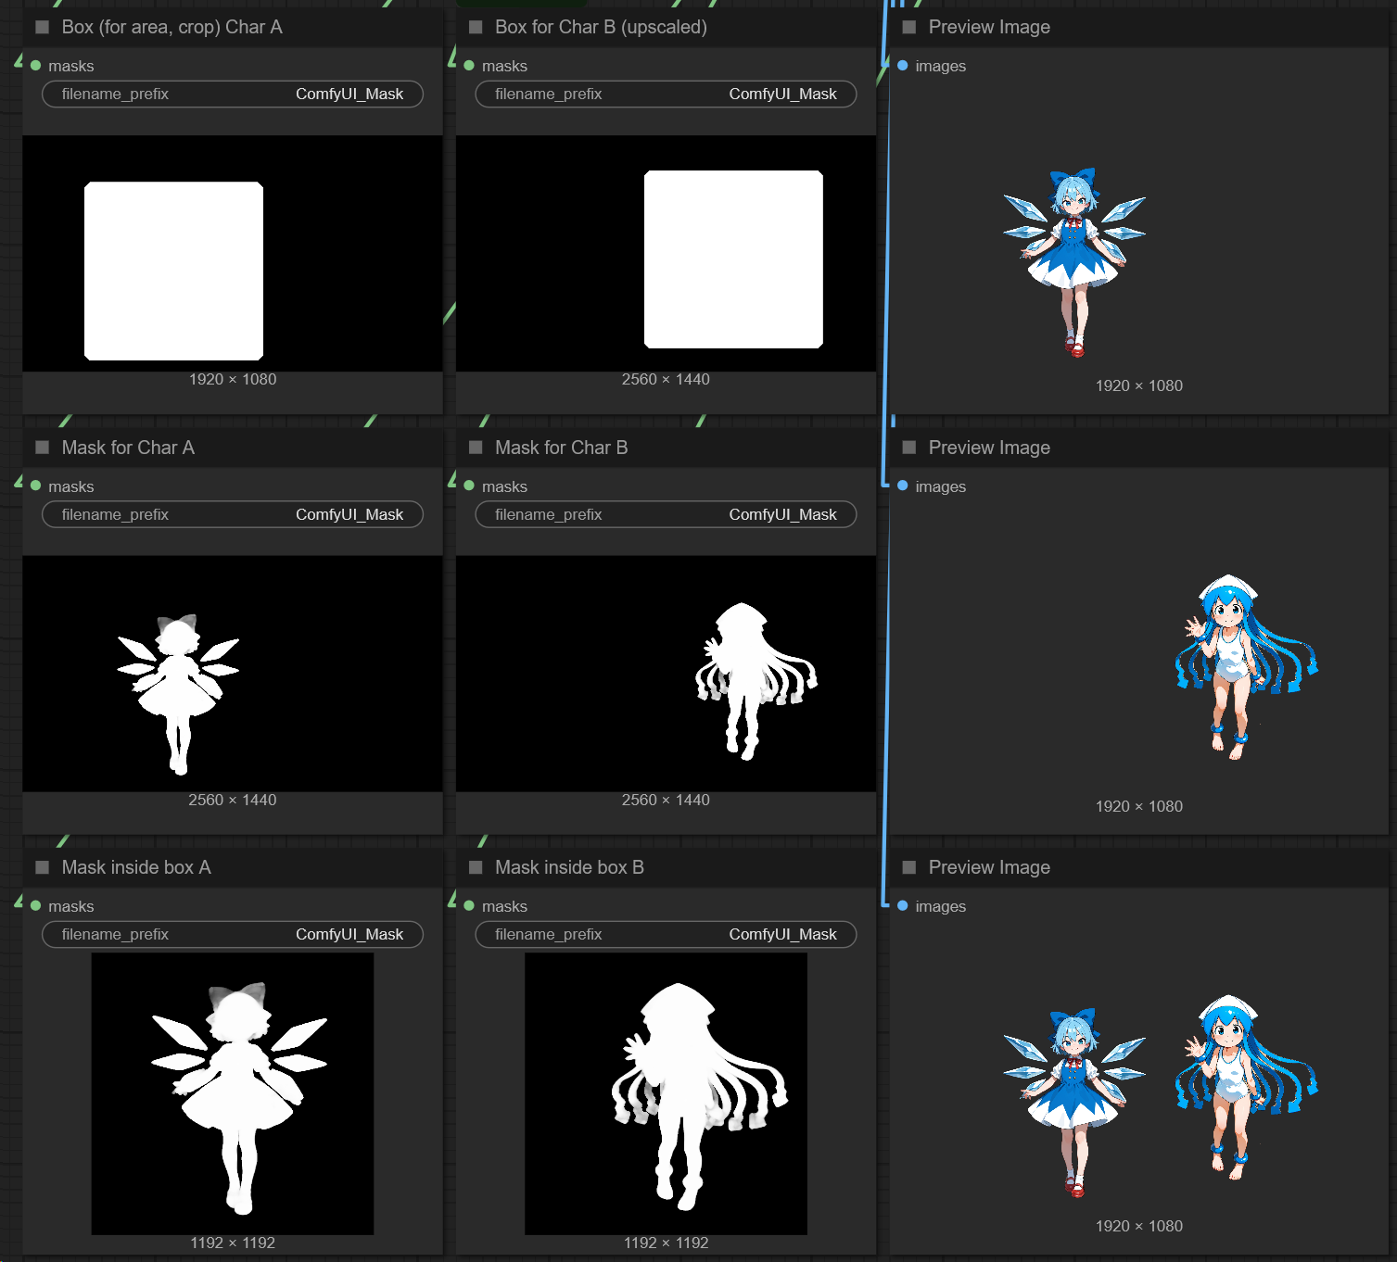Screen dimensions: 1397x1262
Task: Collapse the Mask for Char B node
Action: pos(476,448)
